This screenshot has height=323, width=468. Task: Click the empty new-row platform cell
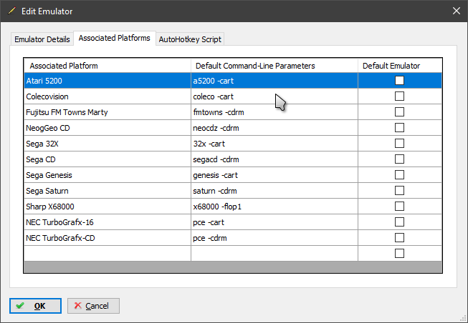click(x=108, y=254)
